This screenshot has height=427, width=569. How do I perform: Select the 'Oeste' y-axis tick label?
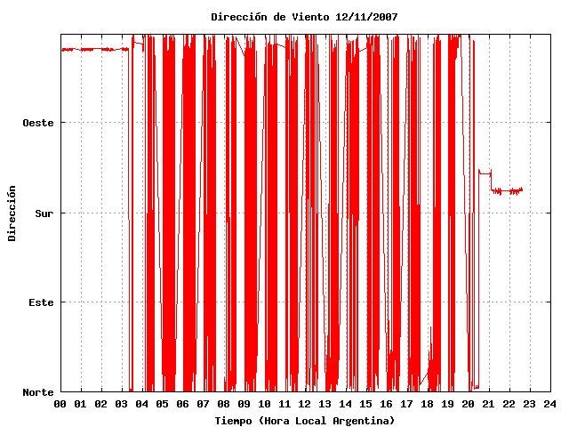(38, 123)
